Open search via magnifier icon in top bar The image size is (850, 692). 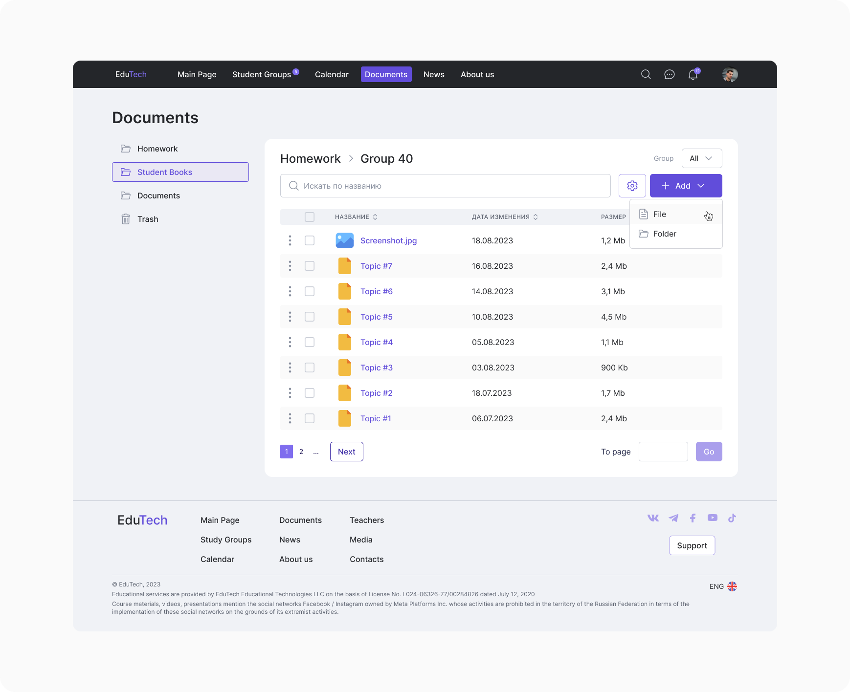coord(646,74)
